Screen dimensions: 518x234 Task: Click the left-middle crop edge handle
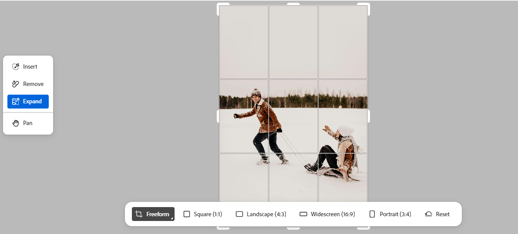tap(218, 116)
